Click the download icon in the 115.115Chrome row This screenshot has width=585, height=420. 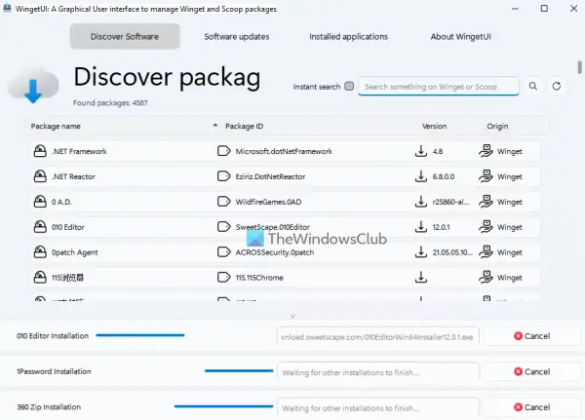click(421, 277)
